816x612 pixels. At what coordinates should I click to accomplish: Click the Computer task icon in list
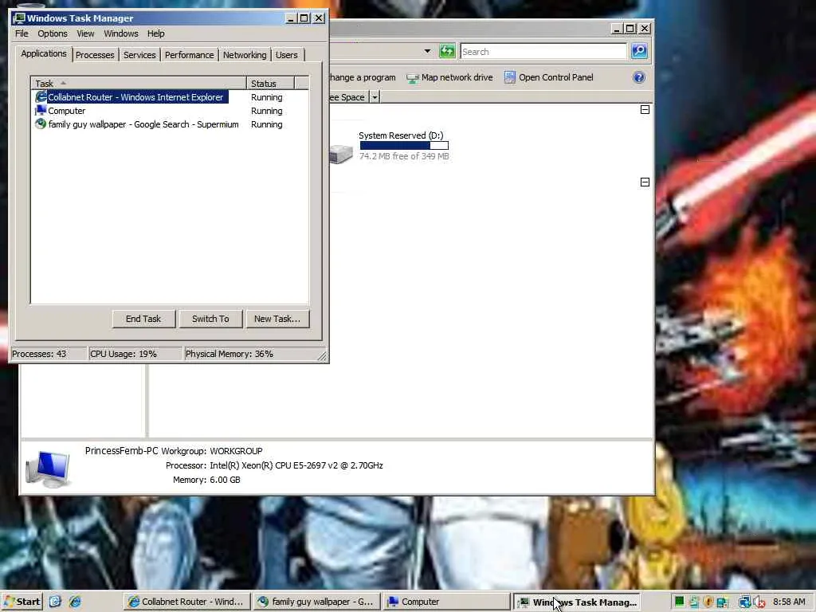(41, 110)
